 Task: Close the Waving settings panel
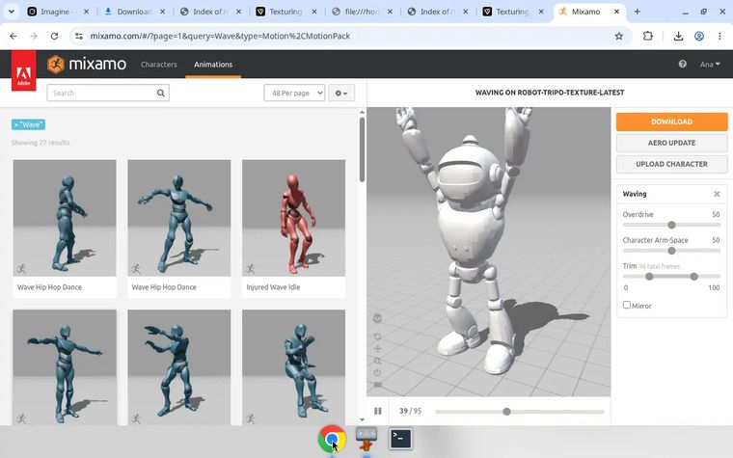click(717, 194)
